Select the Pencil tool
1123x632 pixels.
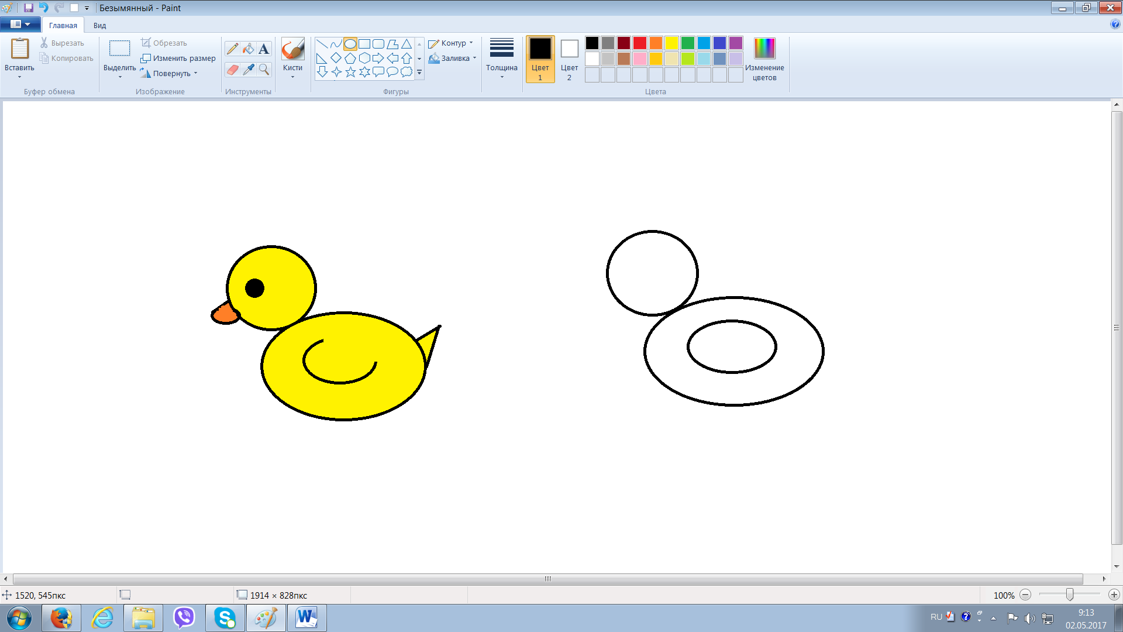(232, 49)
